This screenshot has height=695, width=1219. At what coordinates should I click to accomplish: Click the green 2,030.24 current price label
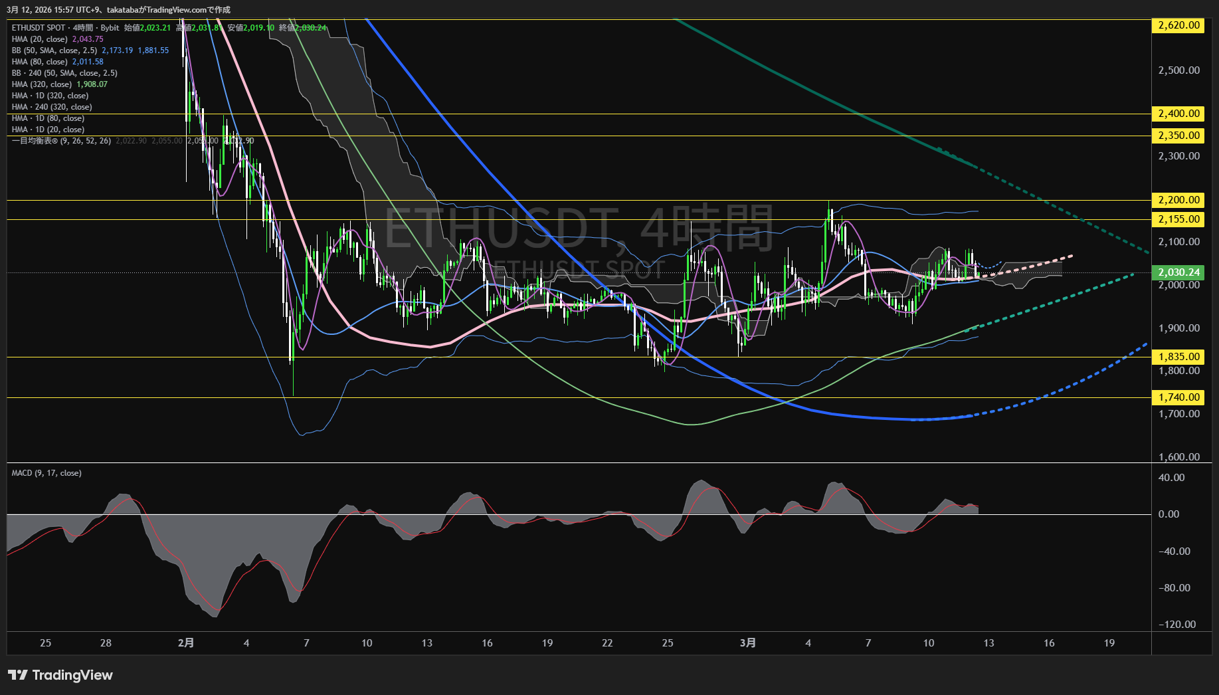click(x=1178, y=272)
